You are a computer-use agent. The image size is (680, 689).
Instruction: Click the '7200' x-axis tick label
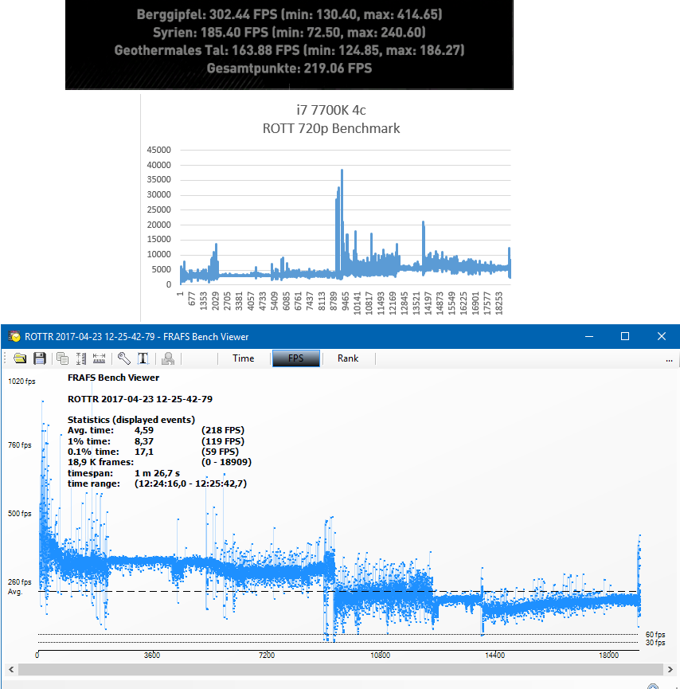(x=267, y=656)
